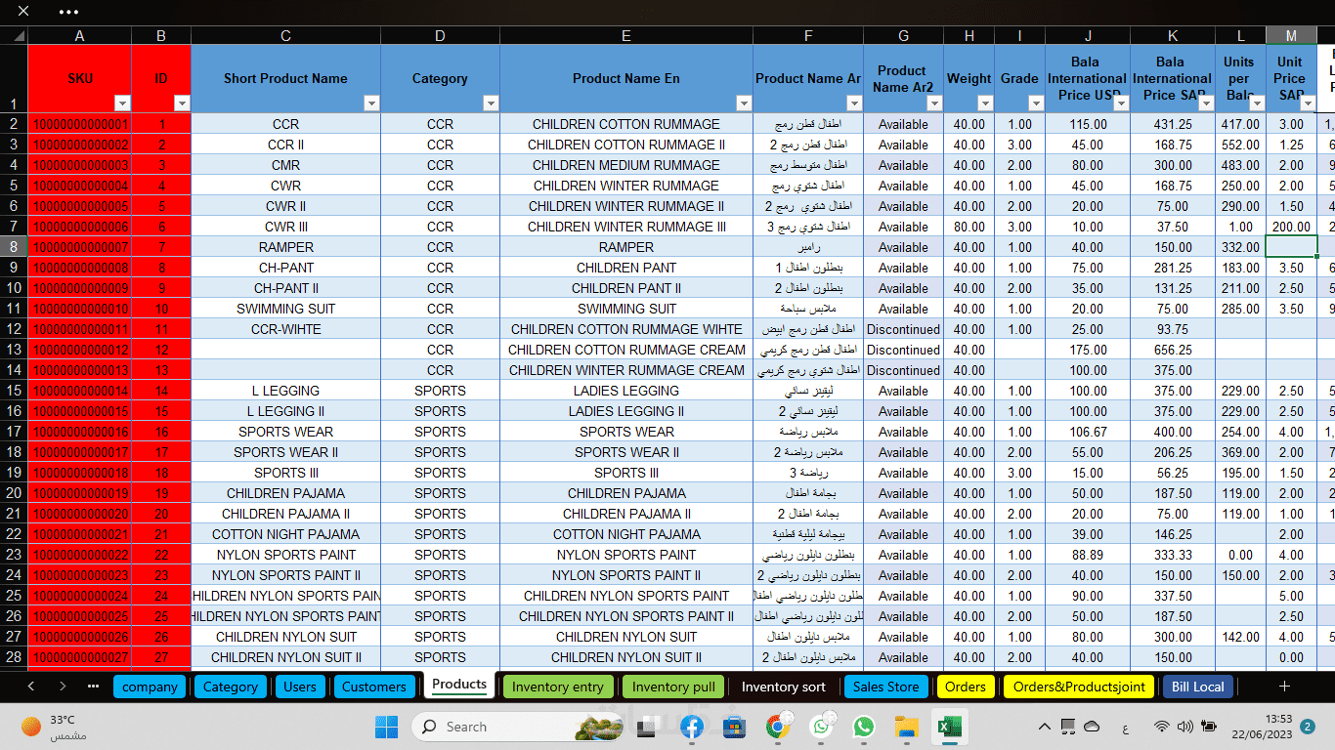
Task: Switch to the Category sheet tab
Action: pos(231,687)
